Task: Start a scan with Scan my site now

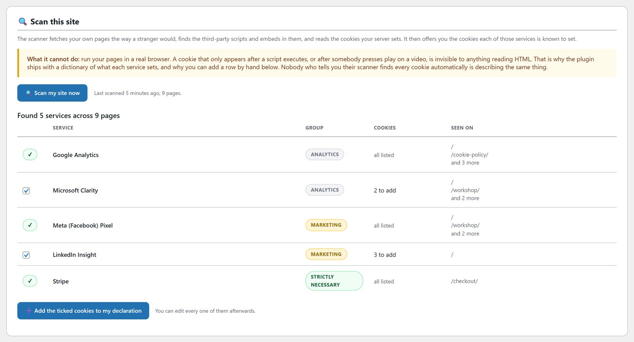Action: [52, 93]
